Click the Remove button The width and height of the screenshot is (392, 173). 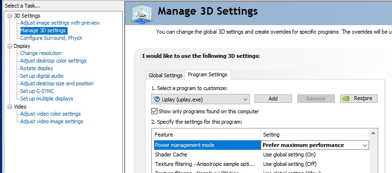(x=316, y=99)
